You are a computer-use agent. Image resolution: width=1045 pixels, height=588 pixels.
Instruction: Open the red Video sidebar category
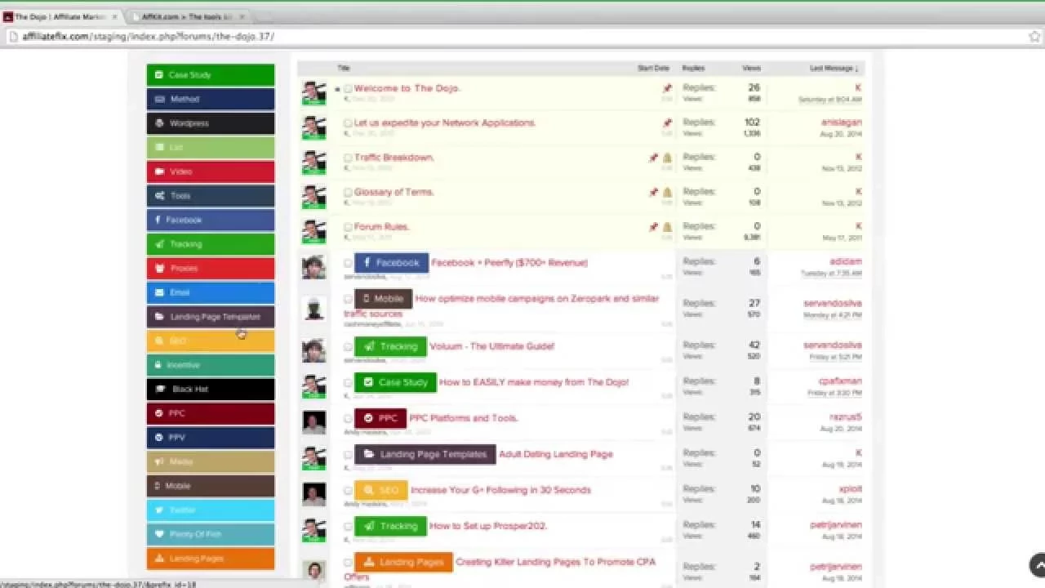(x=211, y=171)
